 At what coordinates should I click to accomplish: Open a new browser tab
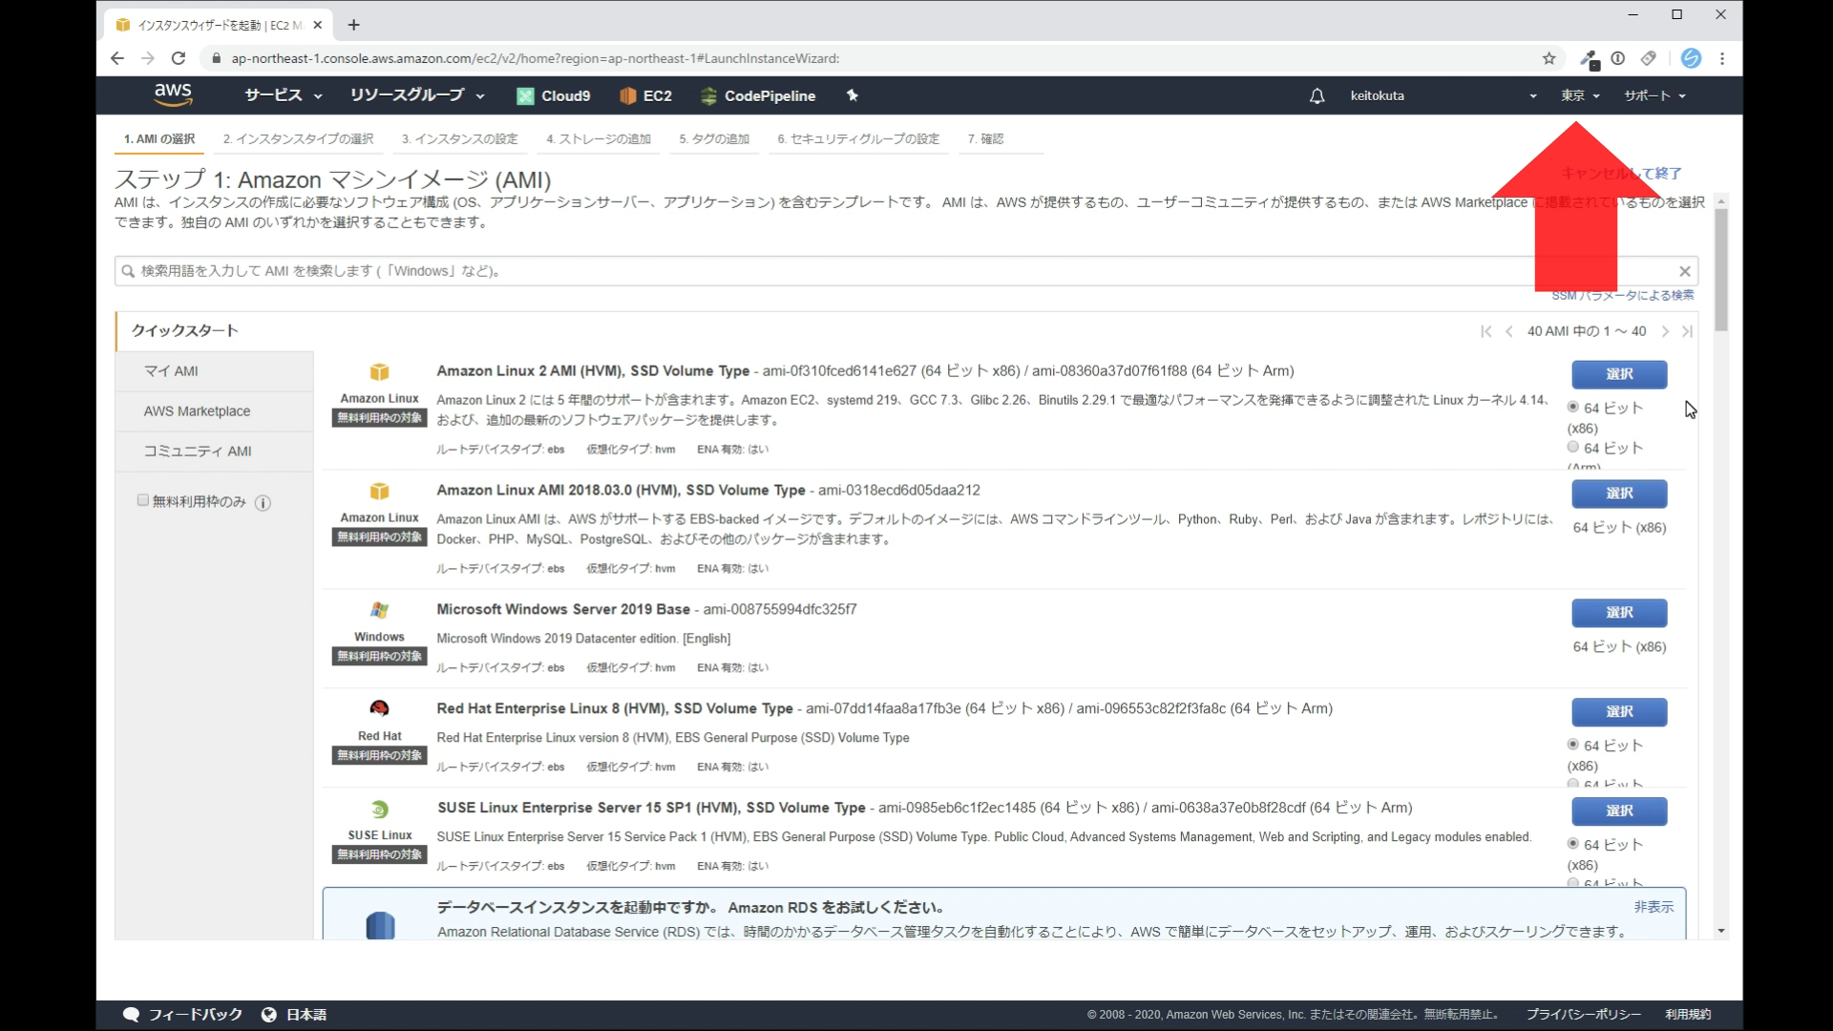[x=353, y=25]
